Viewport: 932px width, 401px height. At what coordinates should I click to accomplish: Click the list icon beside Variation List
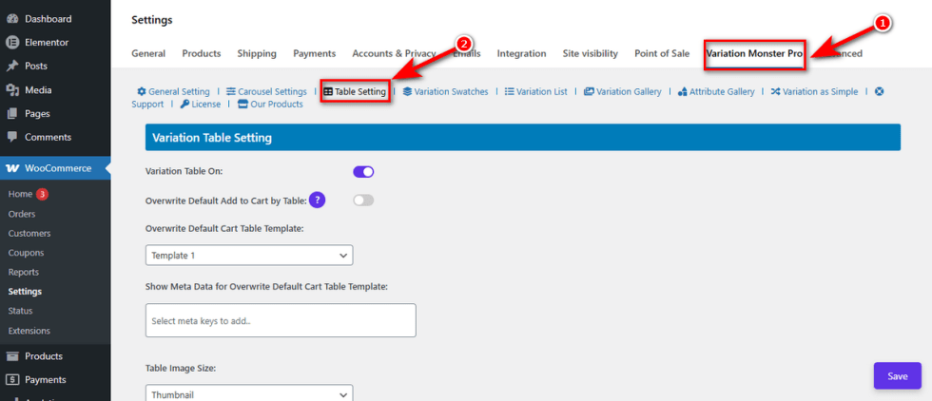(x=510, y=91)
